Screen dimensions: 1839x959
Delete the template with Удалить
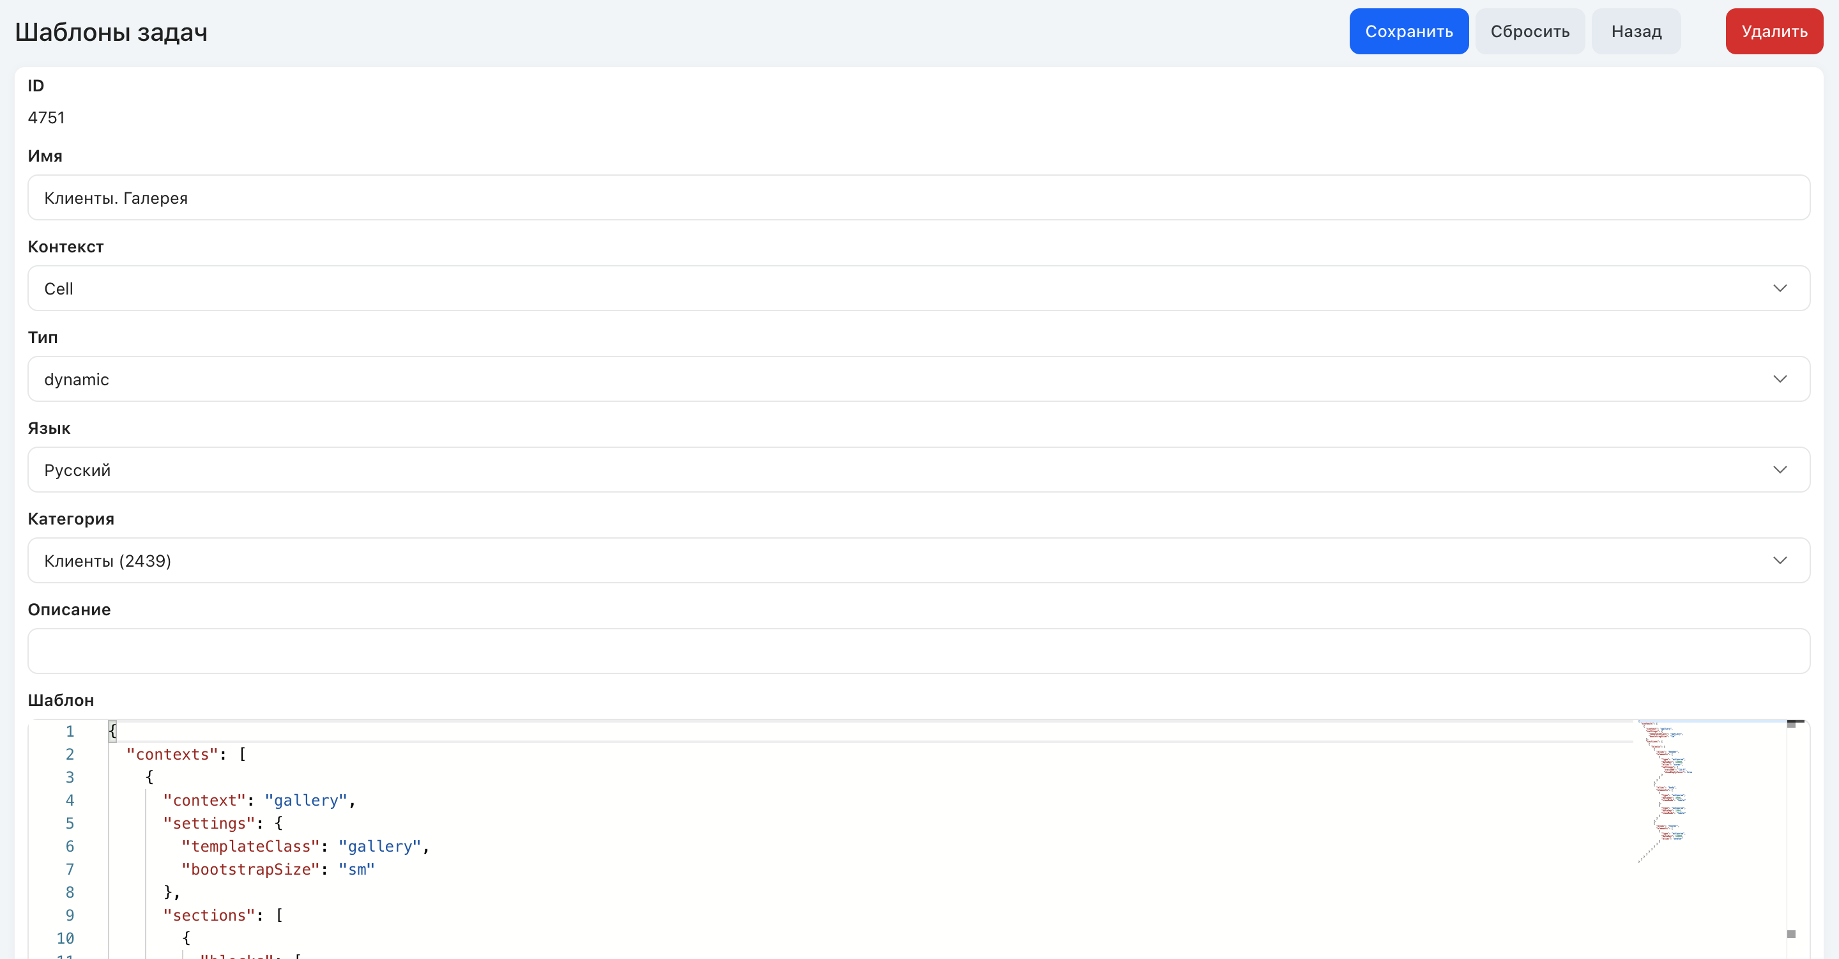click(1774, 31)
